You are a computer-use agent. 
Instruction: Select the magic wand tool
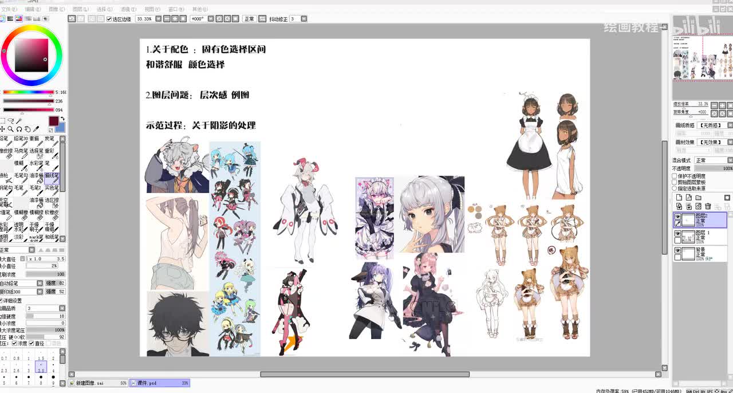point(19,121)
